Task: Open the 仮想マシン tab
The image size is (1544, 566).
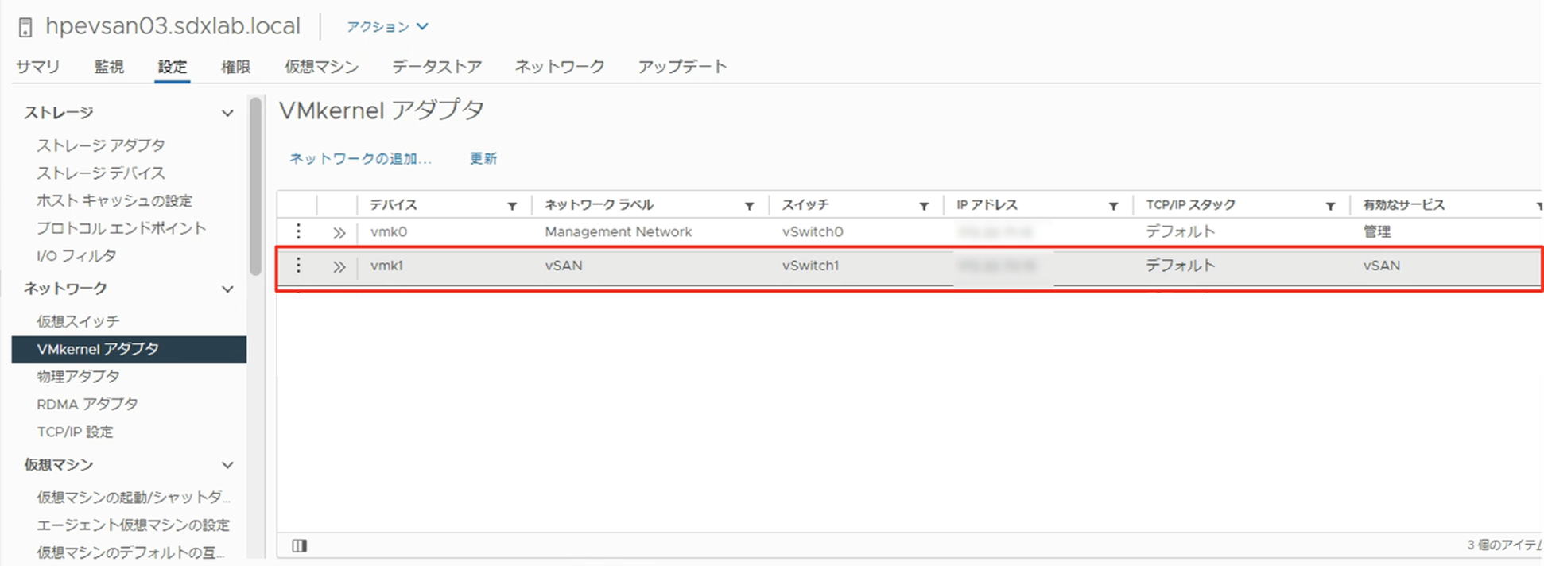Action: pyautogui.click(x=321, y=67)
